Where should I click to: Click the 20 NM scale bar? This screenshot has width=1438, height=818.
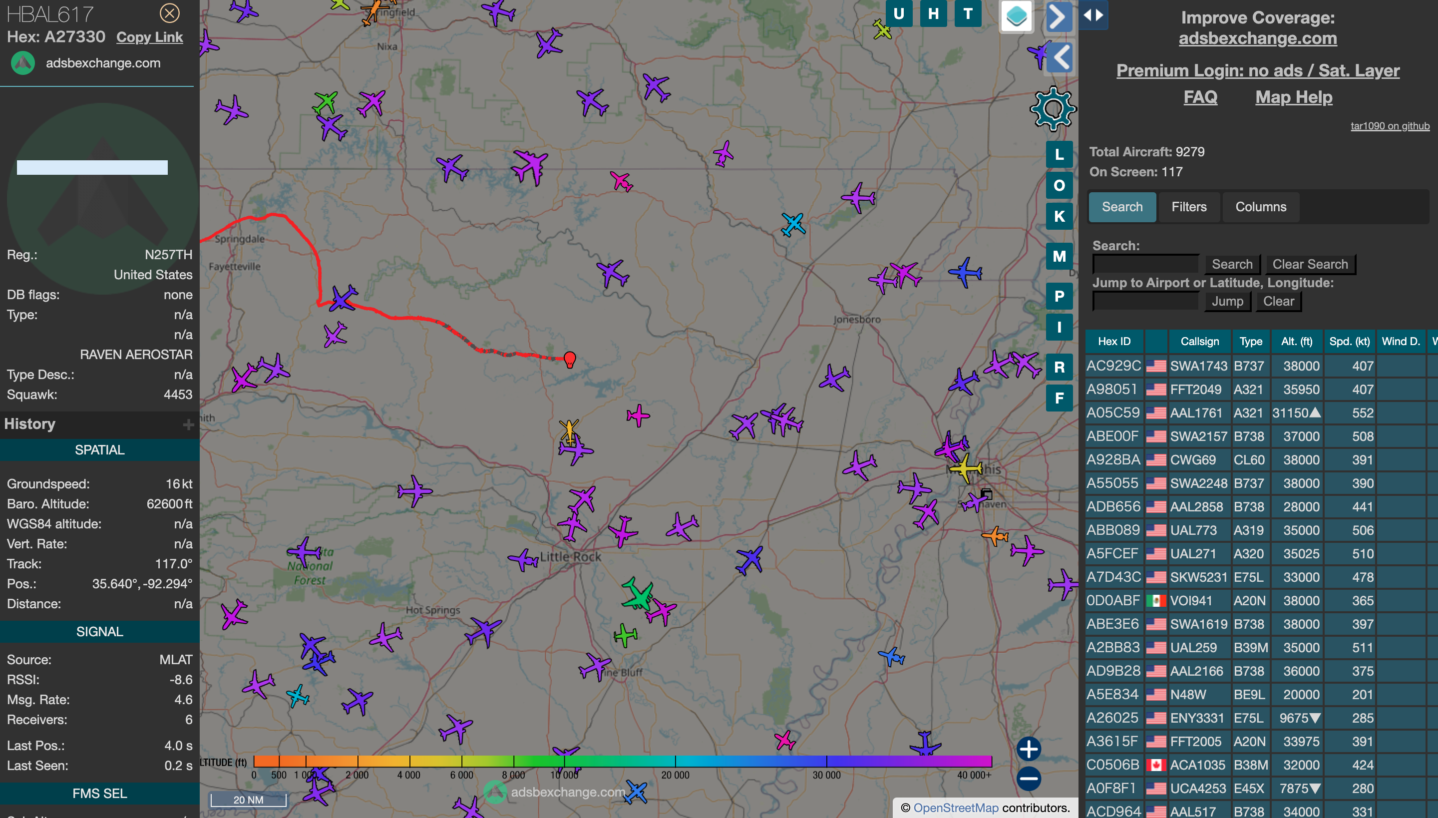pos(248,800)
